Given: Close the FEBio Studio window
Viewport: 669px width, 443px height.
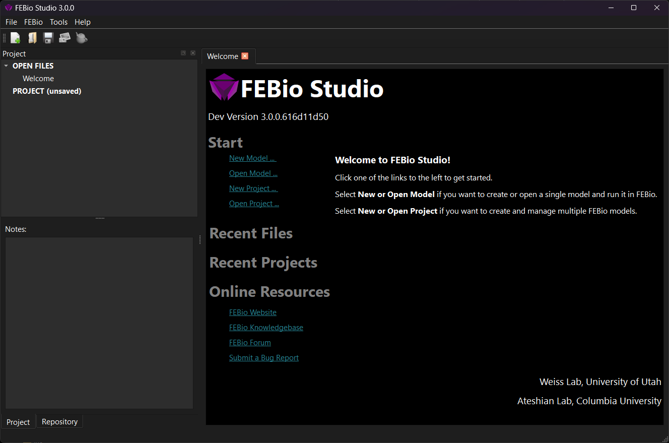Looking at the screenshot, I should 657,8.
